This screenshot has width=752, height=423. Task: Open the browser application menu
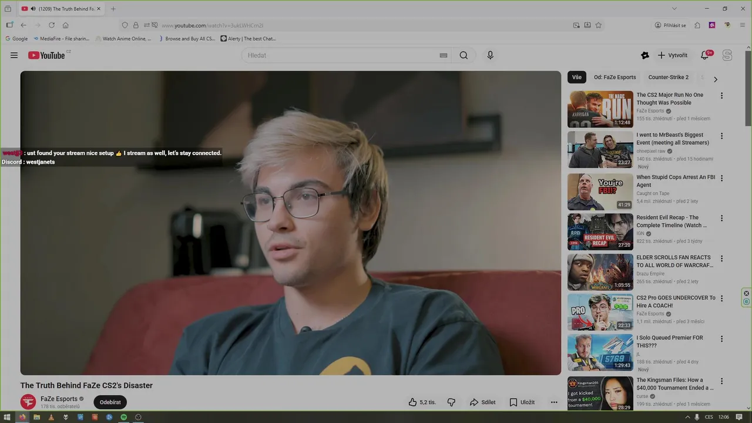(742, 25)
